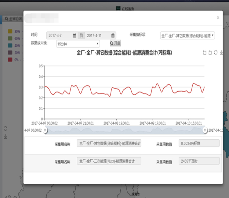
Task: Click the 全省明细 search item in background page
Action: tap(13, 19)
